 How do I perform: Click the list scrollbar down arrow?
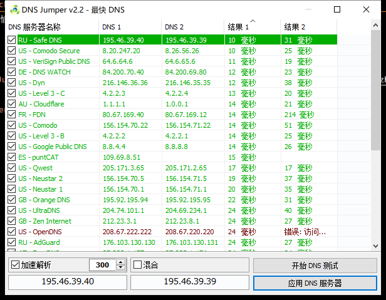click(x=375, y=246)
